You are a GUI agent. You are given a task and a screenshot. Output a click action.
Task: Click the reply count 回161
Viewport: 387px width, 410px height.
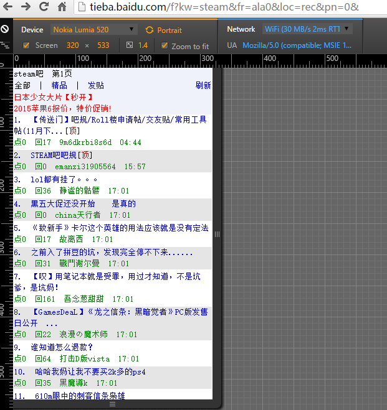[45, 299]
